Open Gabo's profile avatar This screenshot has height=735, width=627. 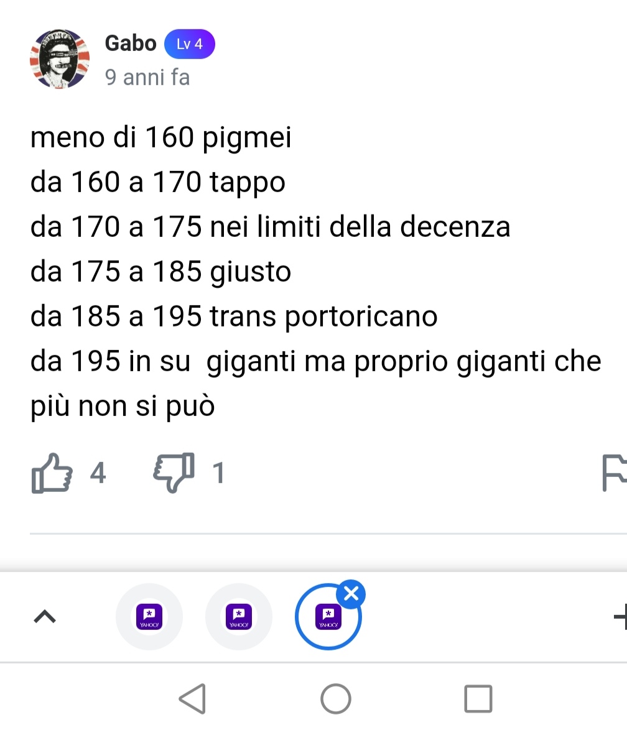tap(60, 59)
